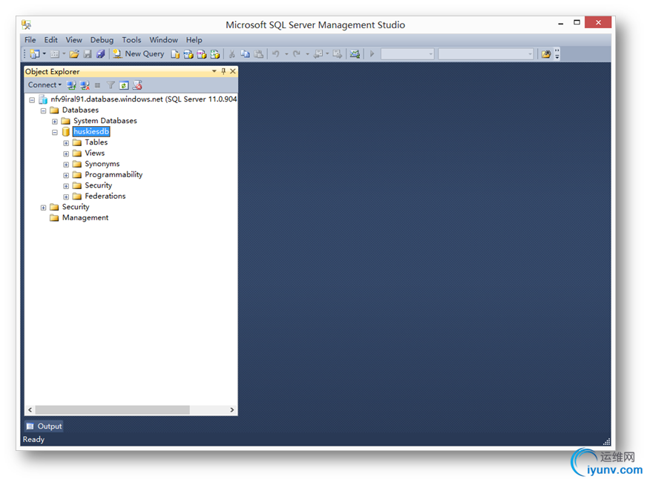Viewport: 647px width, 482px height.
Task: Click the Save disk icon
Action: (88, 54)
